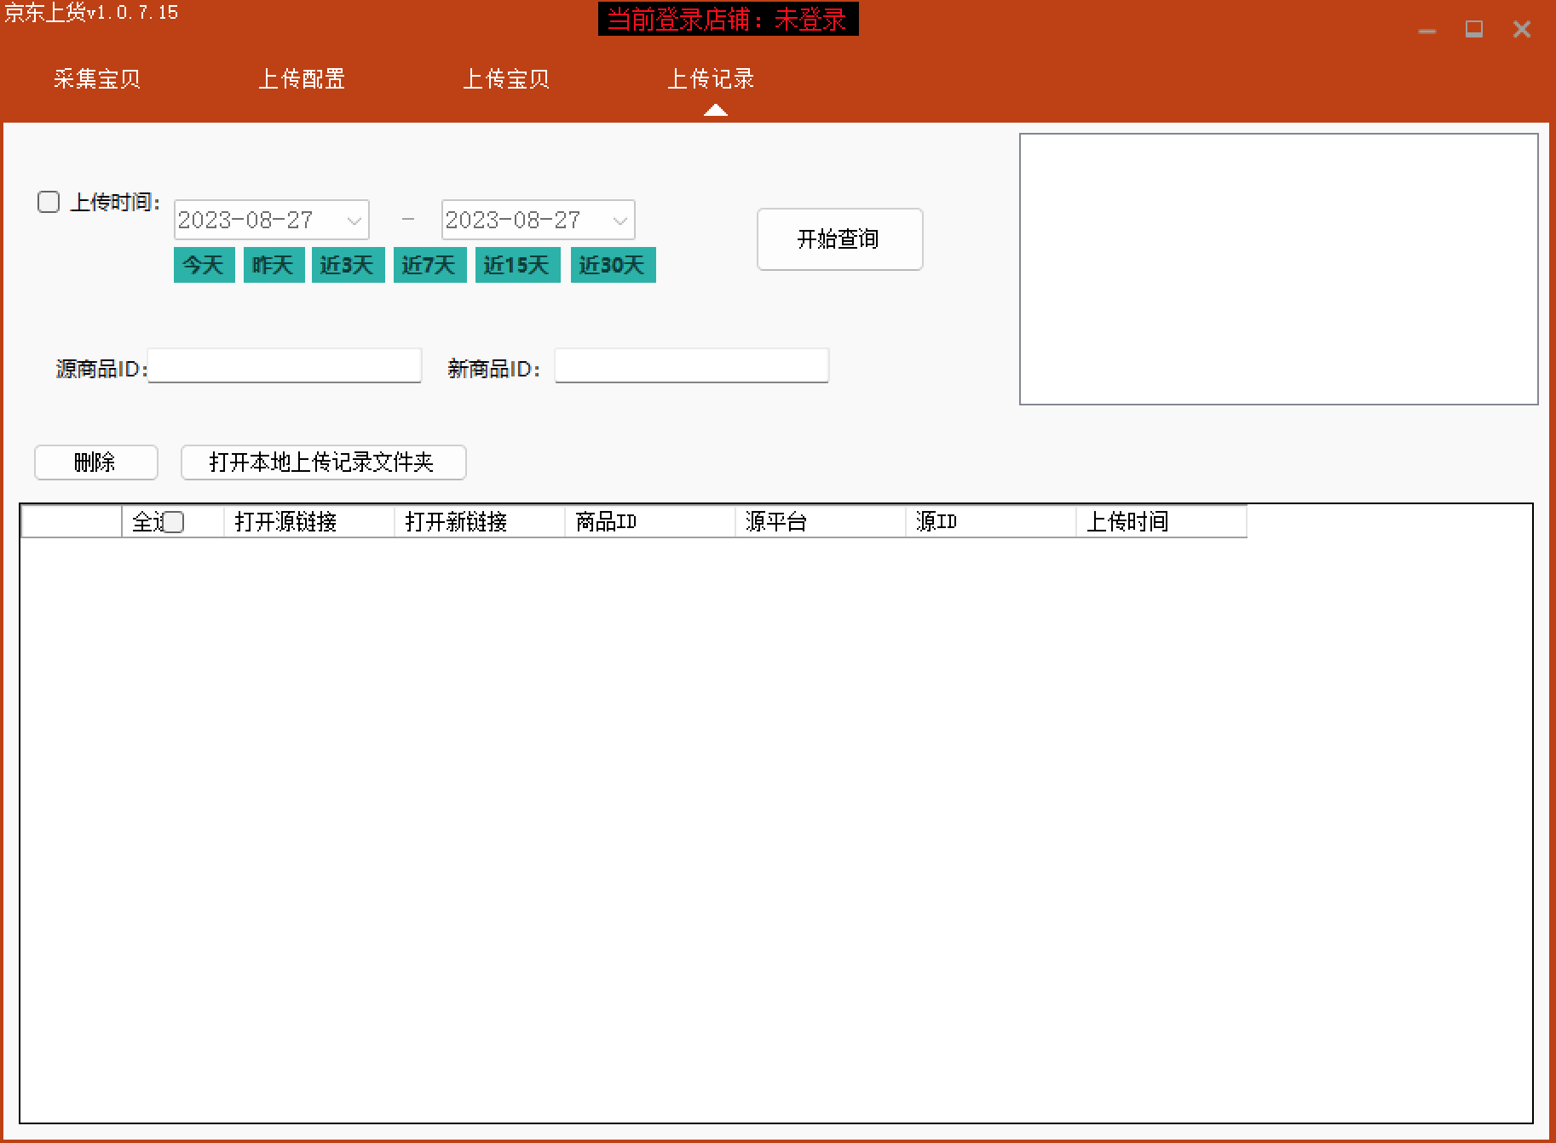This screenshot has width=1556, height=1143.
Task: Open 打开本地上传记录文件夹 folder button
Action: click(323, 462)
